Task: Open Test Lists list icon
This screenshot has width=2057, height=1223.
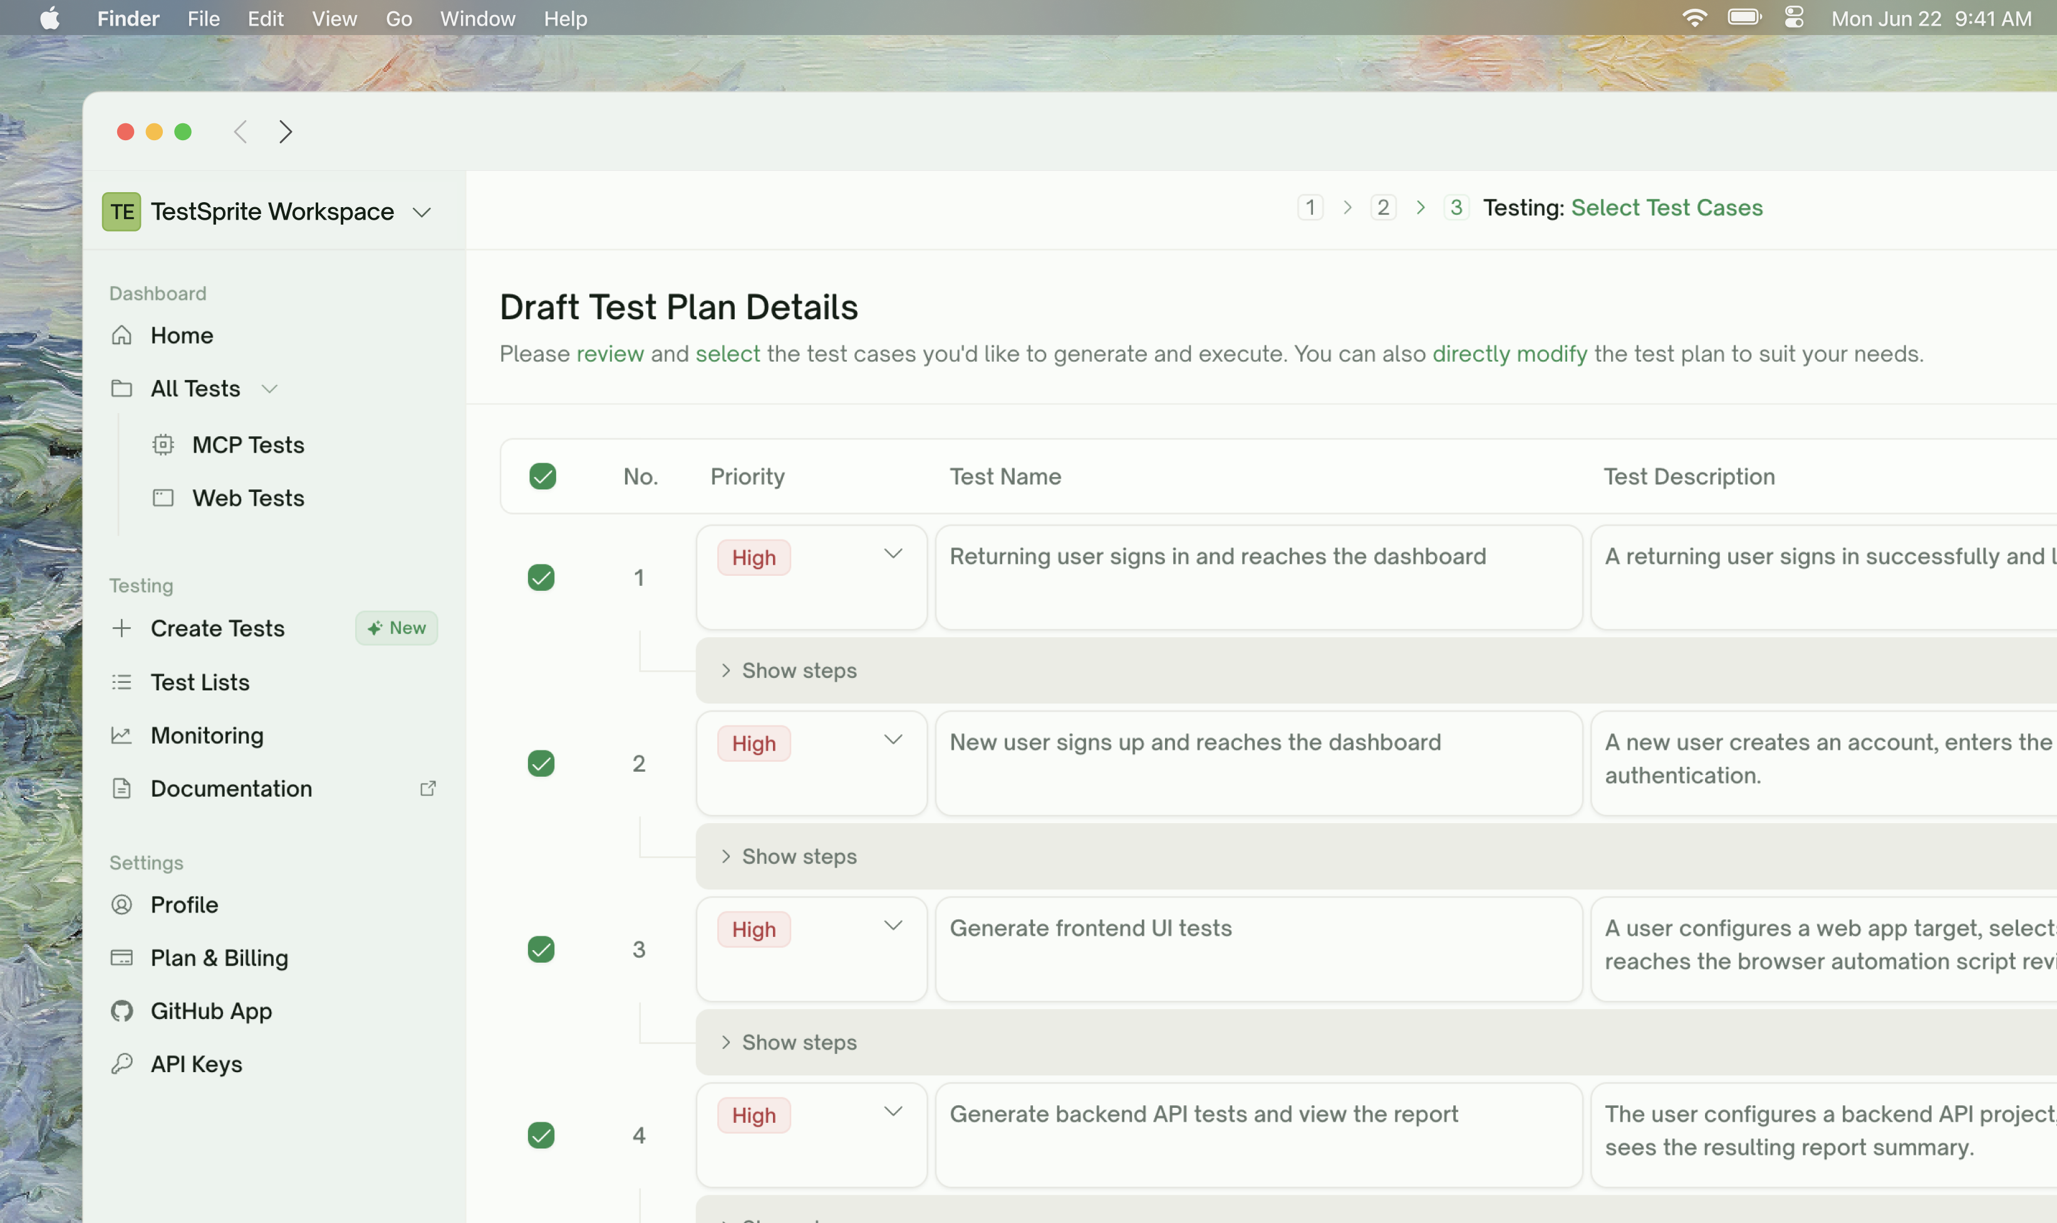Action: click(122, 682)
